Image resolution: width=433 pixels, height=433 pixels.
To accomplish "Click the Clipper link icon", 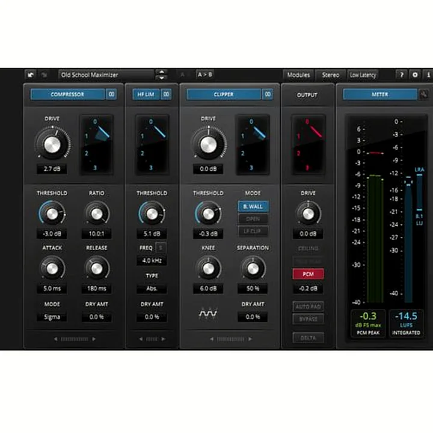I will tap(268, 94).
